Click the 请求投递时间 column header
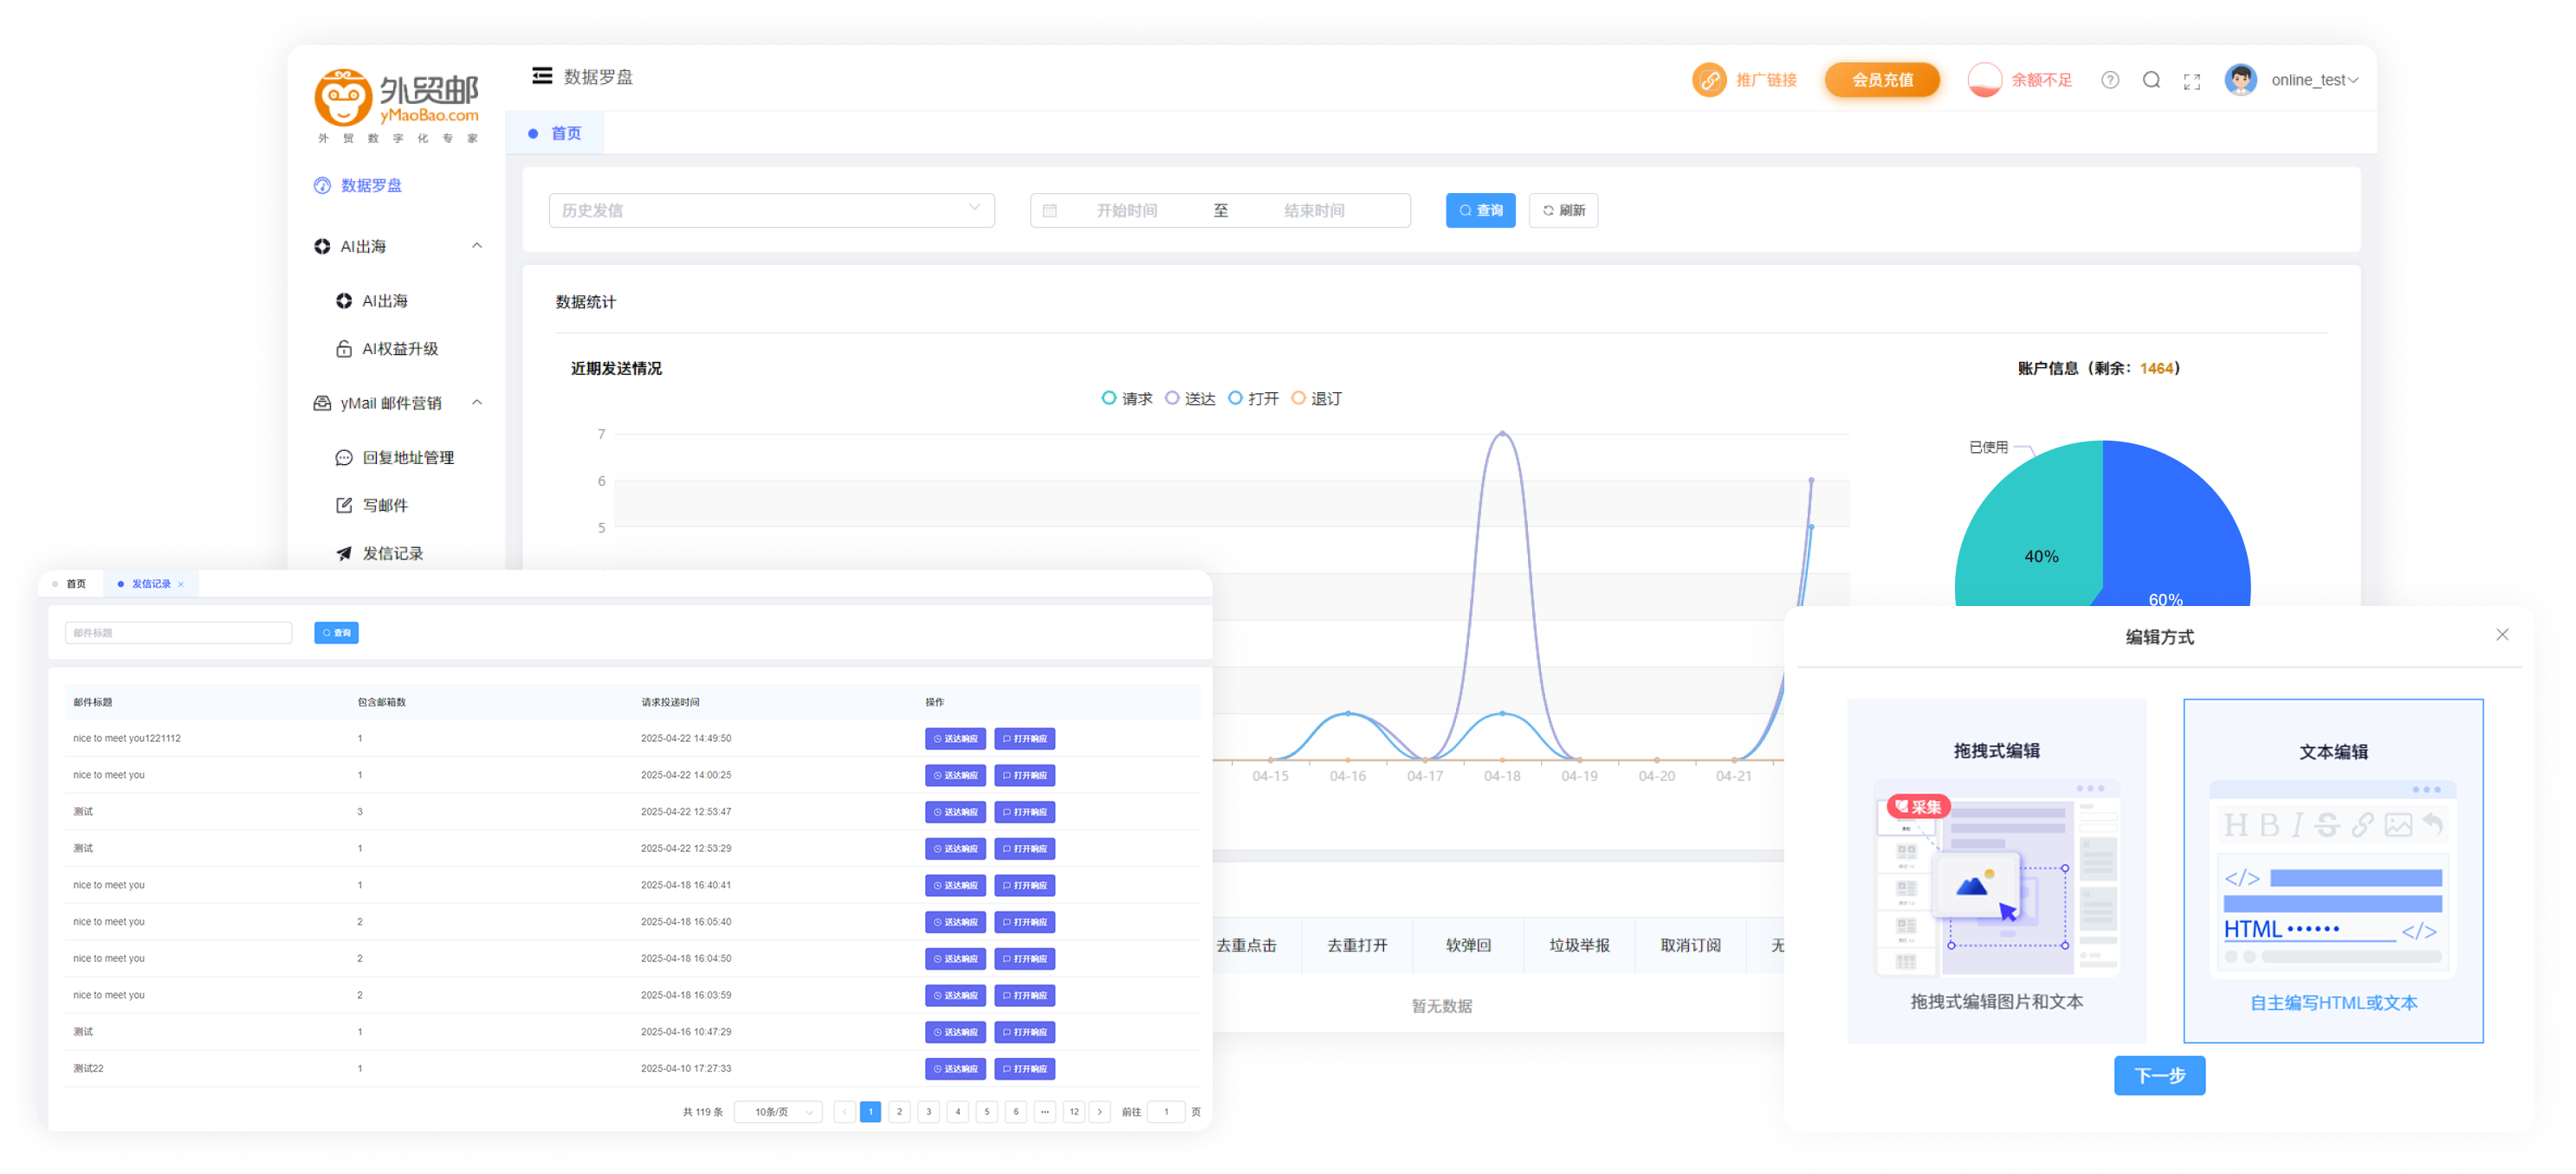 point(670,701)
